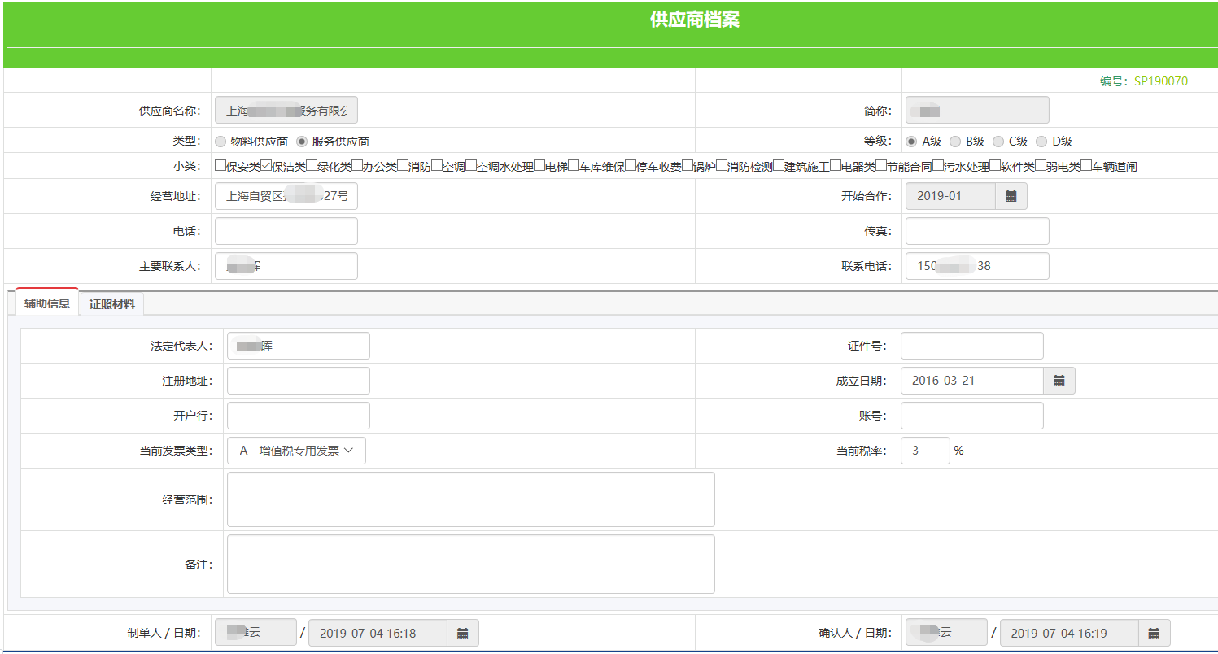Viewport: 1218px width, 654px height.
Task: Open the 成立日期 calendar picker
Action: [1059, 381]
